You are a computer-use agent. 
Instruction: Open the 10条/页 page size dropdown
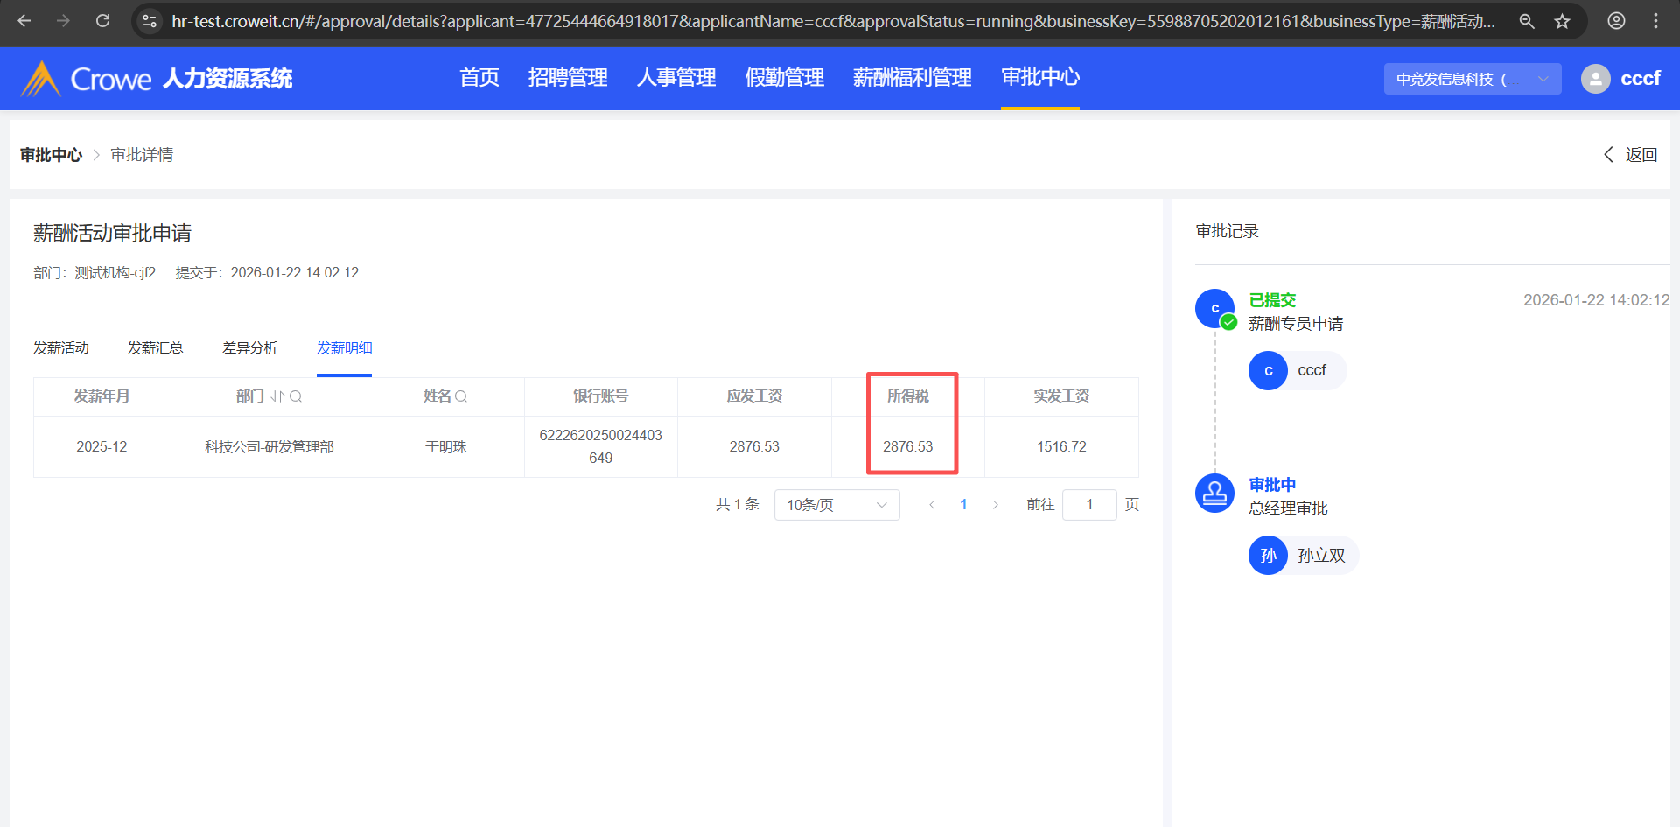(x=836, y=505)
